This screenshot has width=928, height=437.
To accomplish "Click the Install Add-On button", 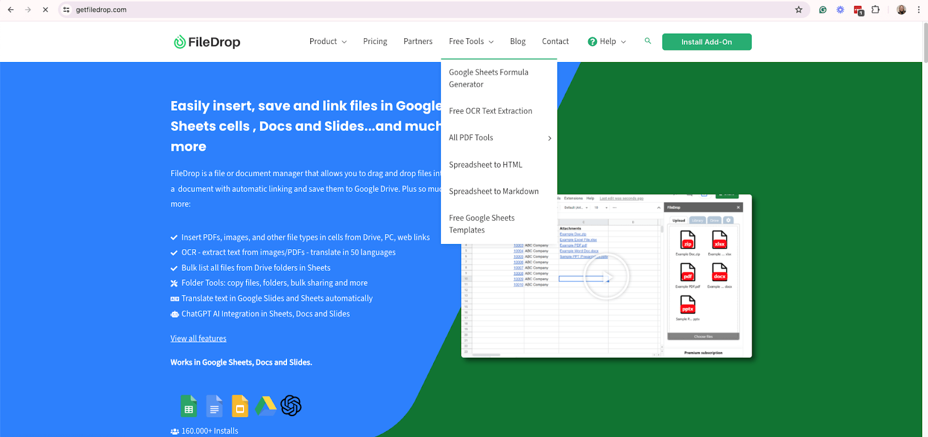I will [706, 42].
